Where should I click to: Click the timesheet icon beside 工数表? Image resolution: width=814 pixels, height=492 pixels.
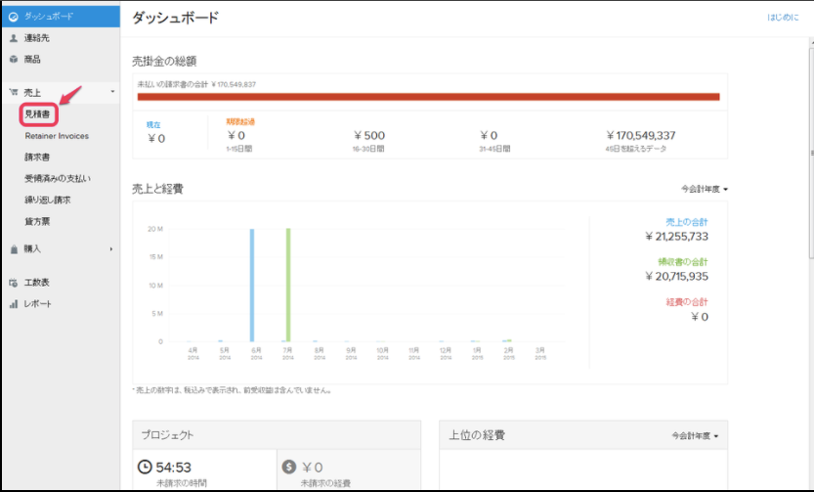(x=14, y=283)
